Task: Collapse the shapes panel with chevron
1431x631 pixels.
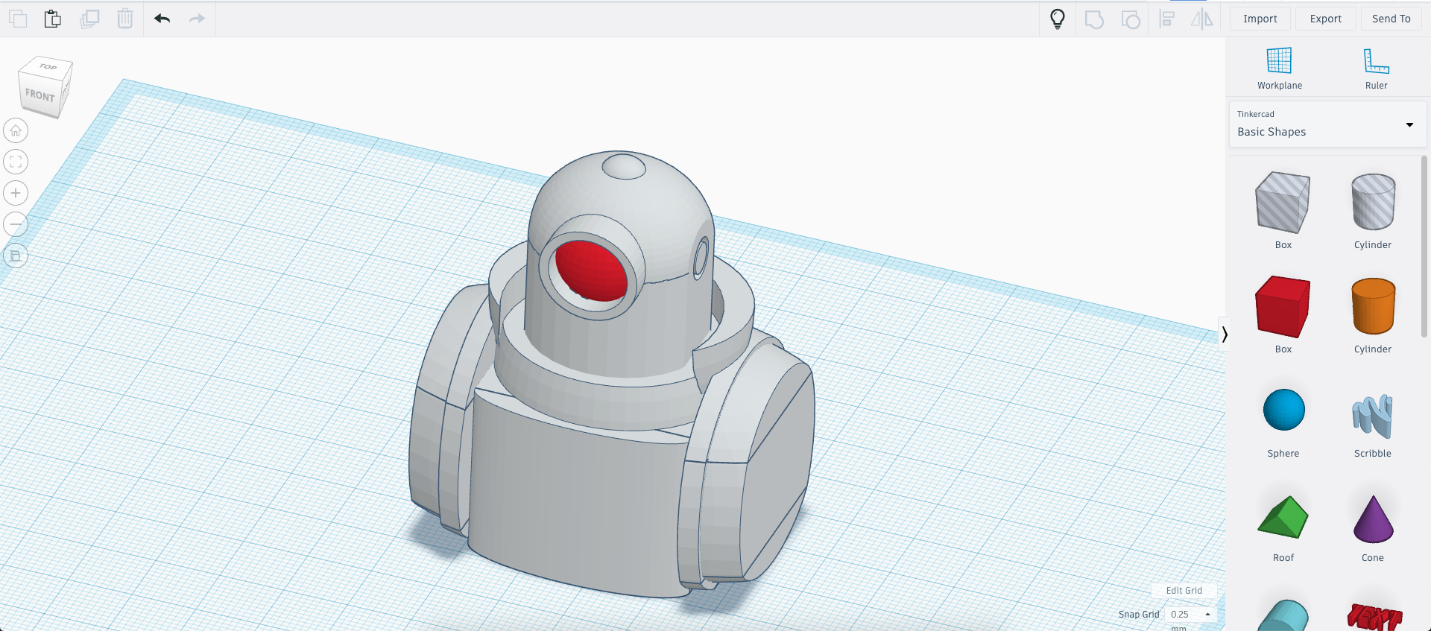Action: [x=1224, y=334]
